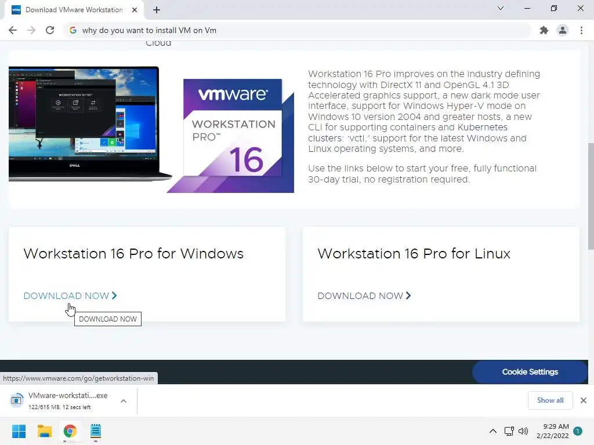Open File Explorer from the taskbar

point(44,431)
